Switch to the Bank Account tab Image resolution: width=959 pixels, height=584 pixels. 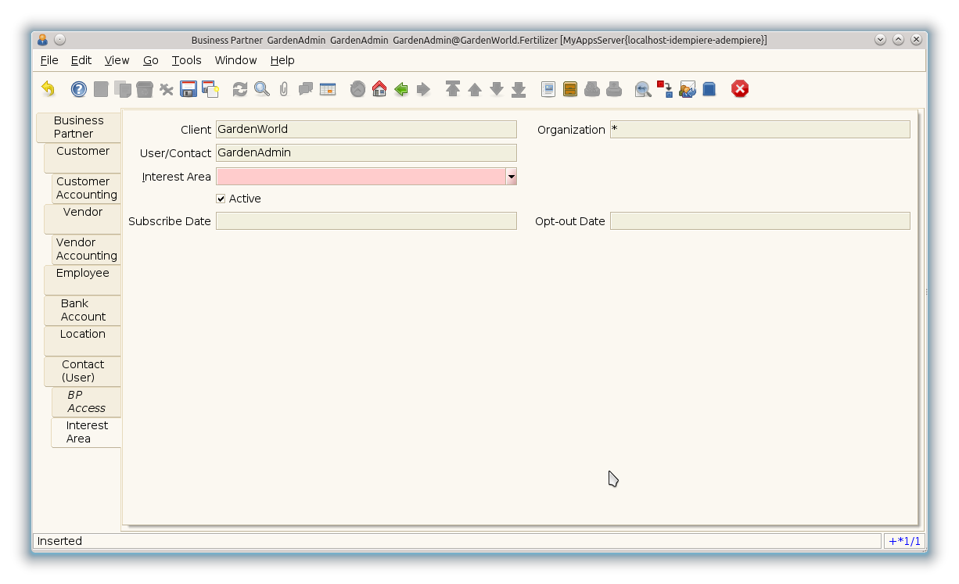coord(83,310)
